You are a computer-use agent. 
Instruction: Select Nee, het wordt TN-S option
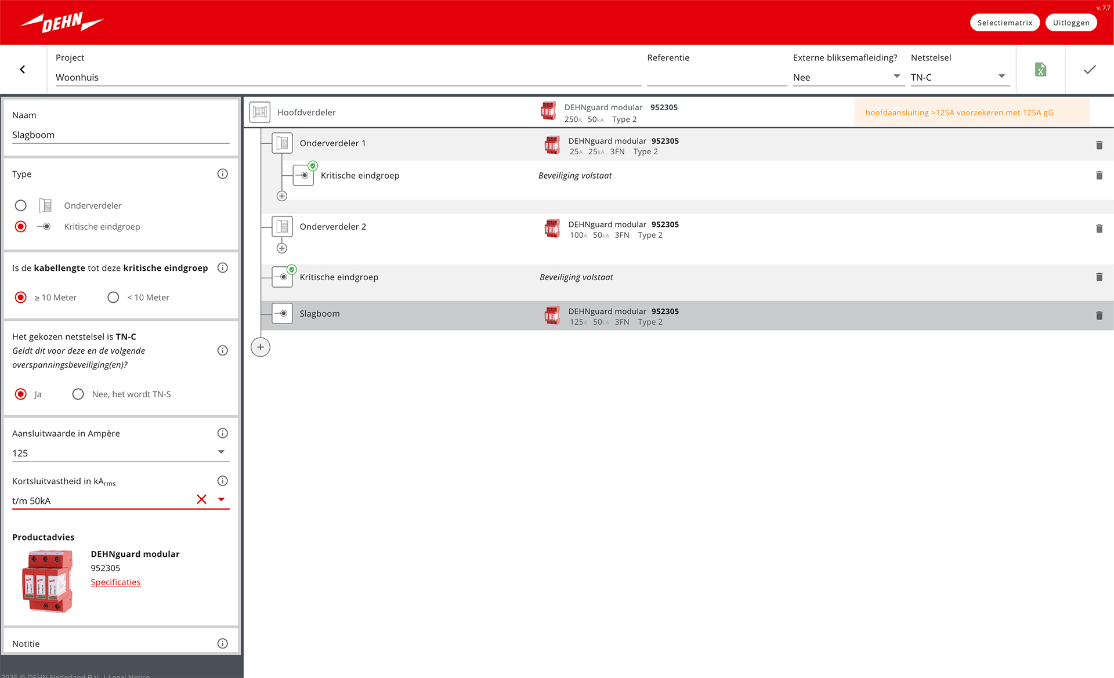click(x=78, y=394)
